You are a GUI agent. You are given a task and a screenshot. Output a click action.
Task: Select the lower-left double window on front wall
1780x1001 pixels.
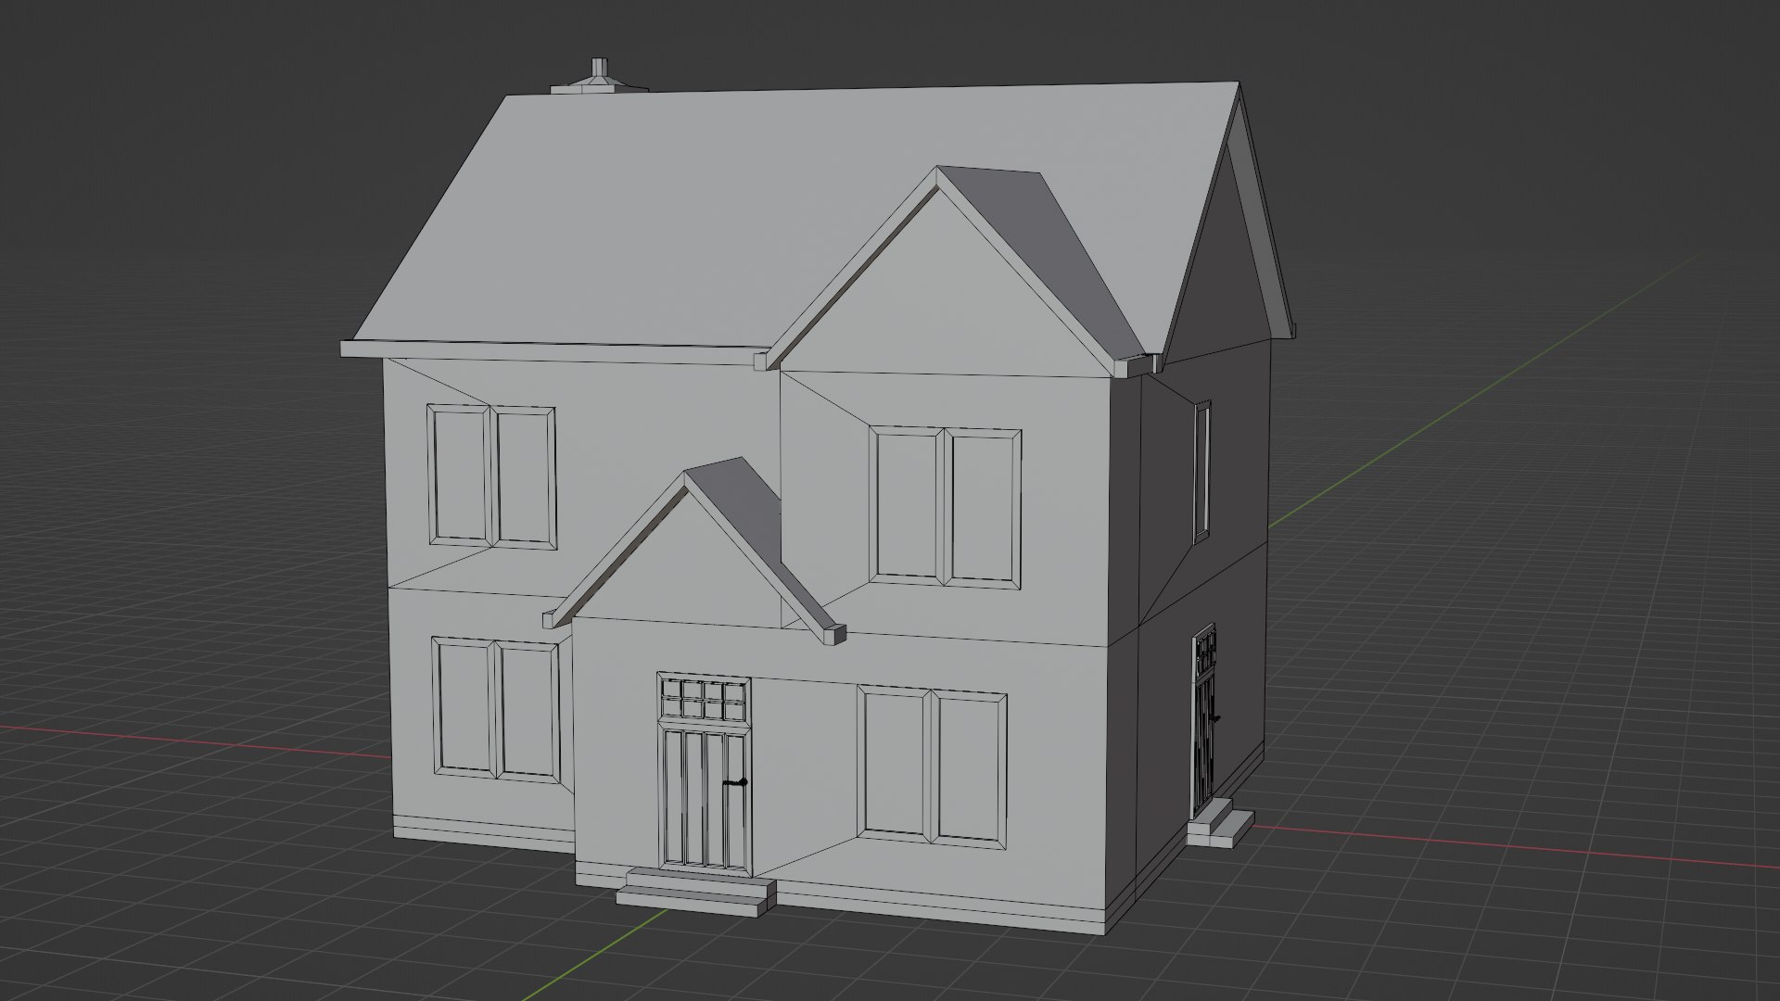pos(496,709)
